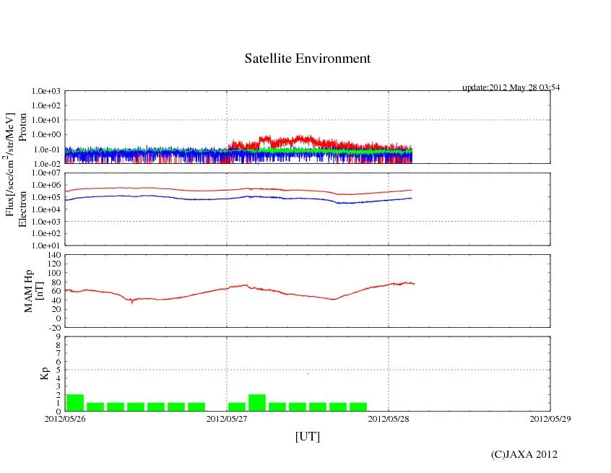Open the (C)JAXA 2012 copyright text
Image resolution: width=611 pixels, height=473 pixels.
coord(524,454)
